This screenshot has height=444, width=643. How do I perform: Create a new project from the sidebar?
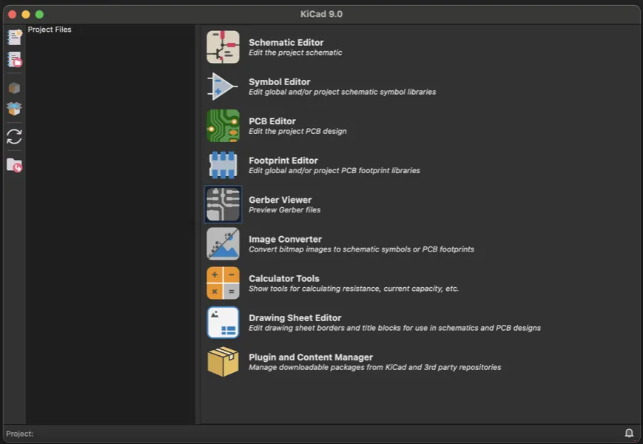point(13,36)
